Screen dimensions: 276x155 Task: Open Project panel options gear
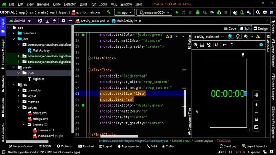click(x=63, y=21)
